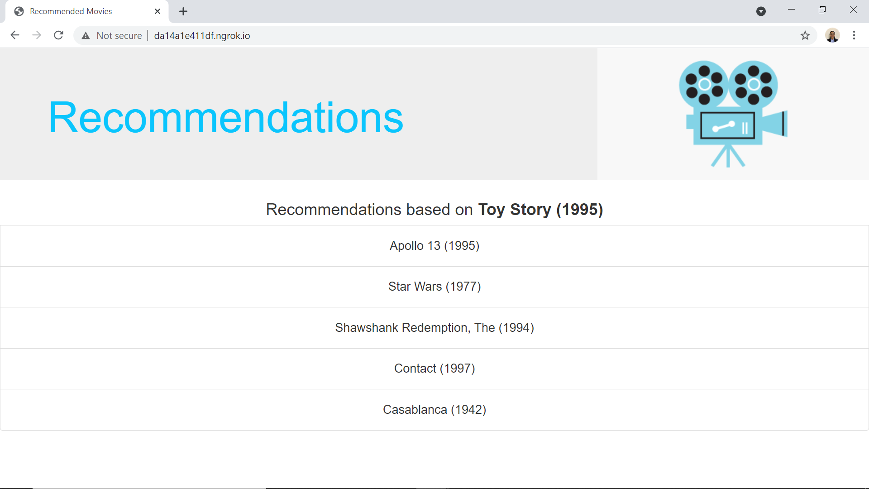The height and width of the screenshot is (489, 869).
Task: Click the Shawshank Redemption, The entry
Action: pos(434,327)
